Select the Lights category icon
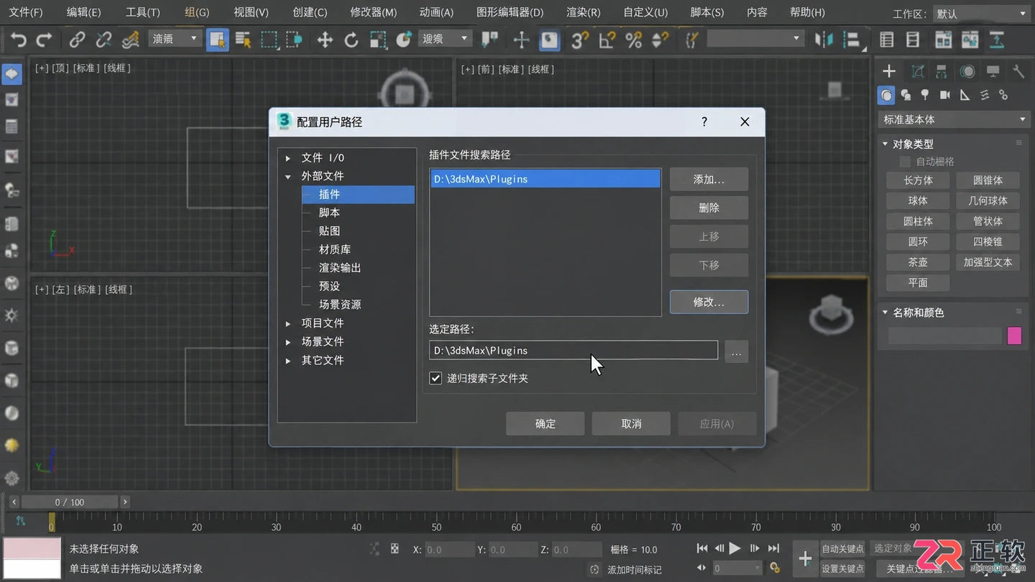 (925, 95)
